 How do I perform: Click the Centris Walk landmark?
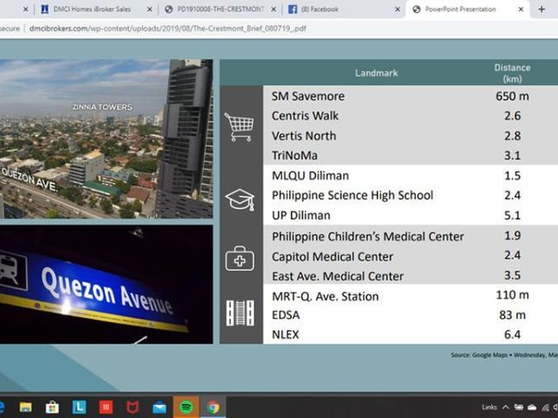pyautogui.click(x=305, y=116)
